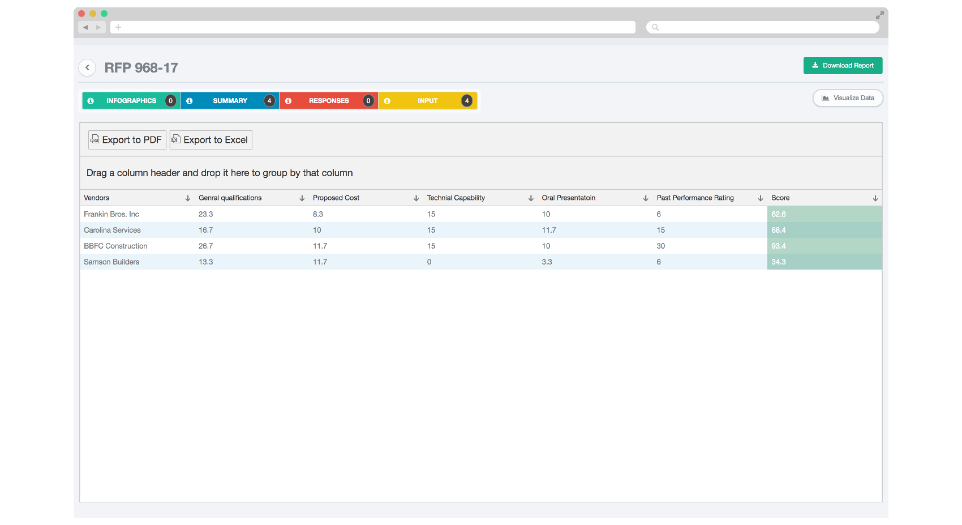This screenshot has width=962, height=525.
Task: Open a new tab with plus icon
Action: 118,27
